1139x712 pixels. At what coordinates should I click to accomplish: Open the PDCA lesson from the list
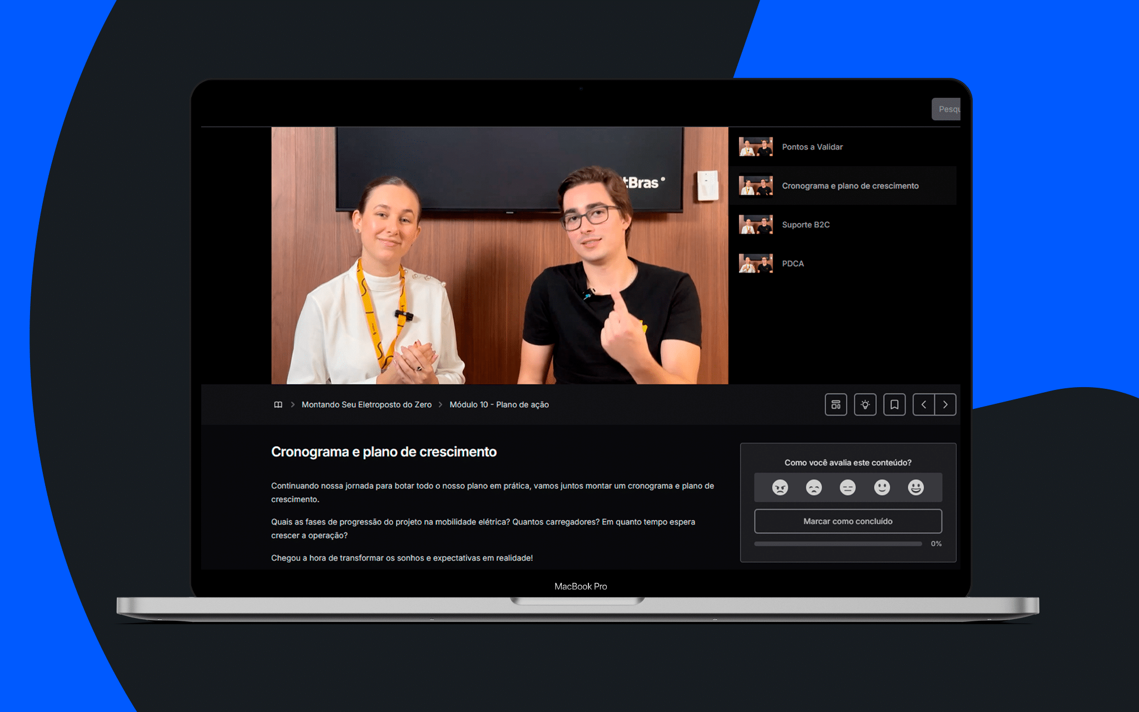click(x=793, y=264)
